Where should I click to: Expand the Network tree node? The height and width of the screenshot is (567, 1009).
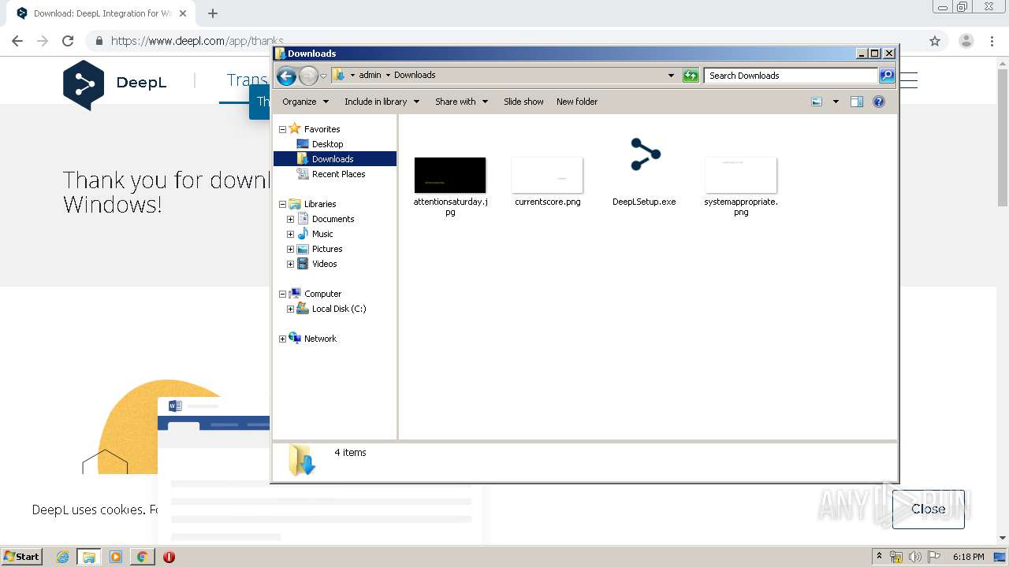pyautogui.click(x=282, y=339)
